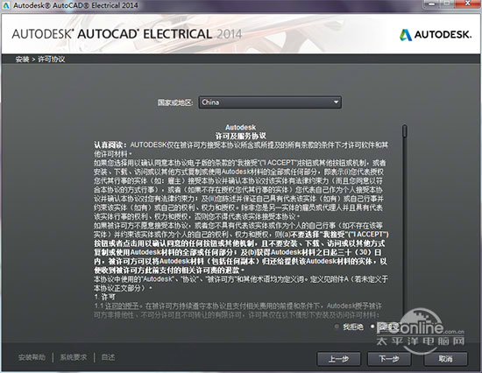This screenshot has width=482, height=373.
Task: Click the '1. 许可' section heading
Action: [105, 297]
